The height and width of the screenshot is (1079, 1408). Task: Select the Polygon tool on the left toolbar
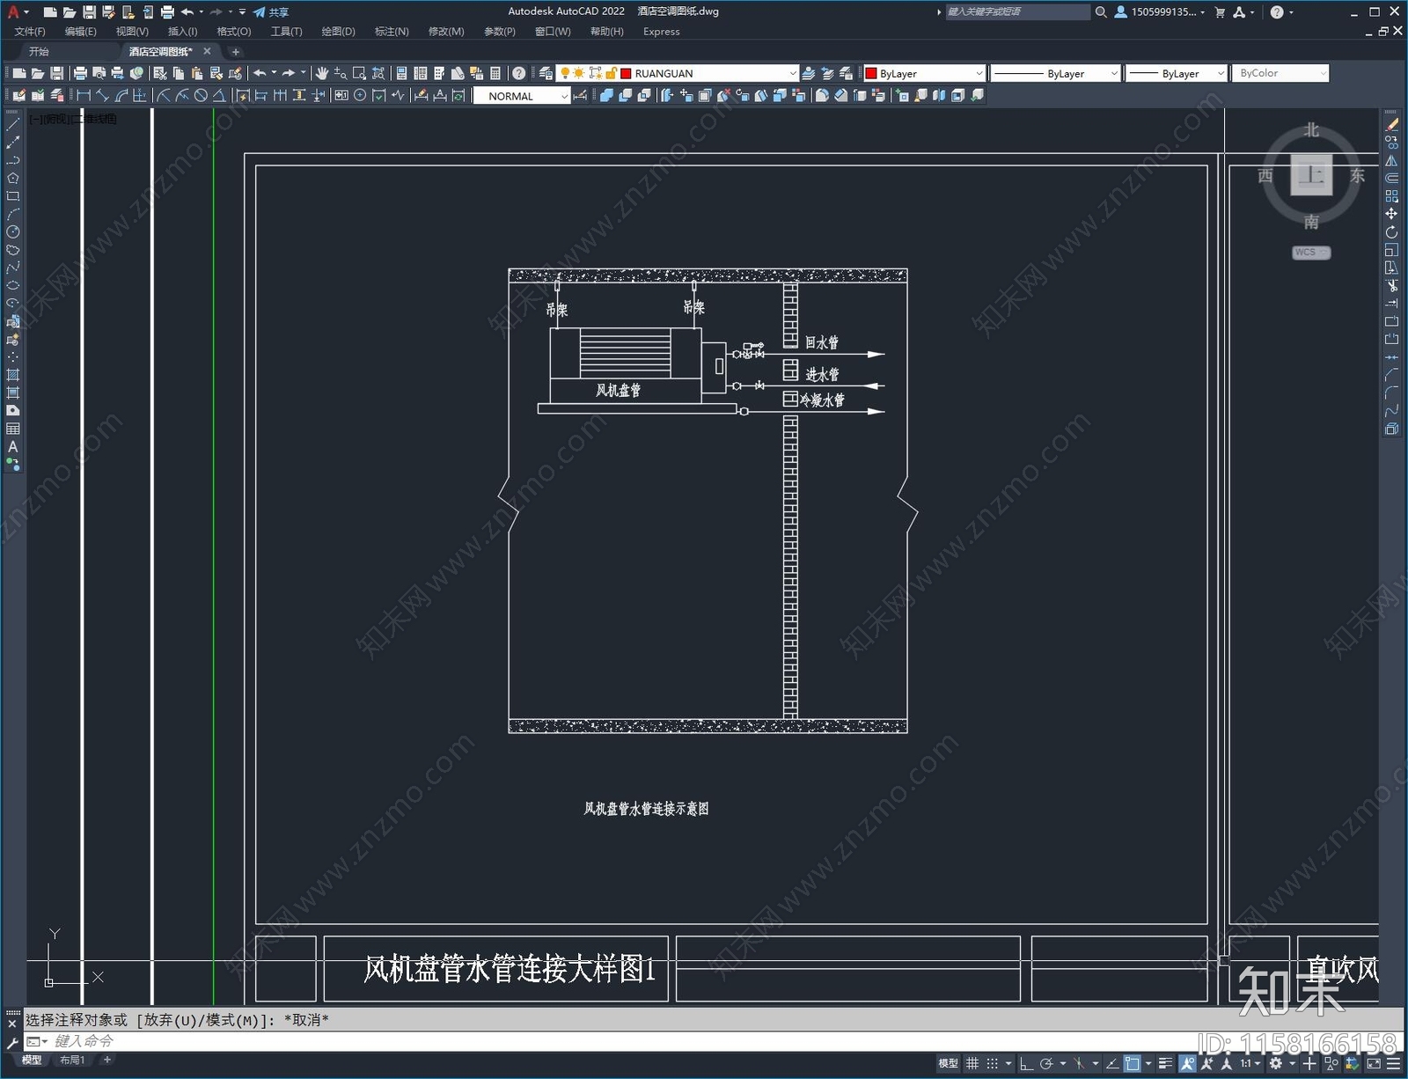point(11,178)
